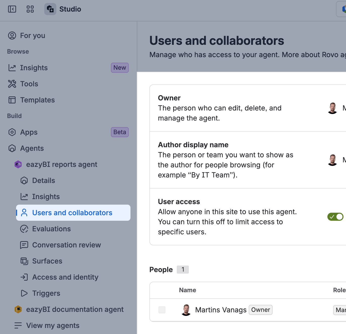This screenshot has width=346, height=334.
Task: Open agent Insights under eazyBI reports agent
Action: coord(46,197)
